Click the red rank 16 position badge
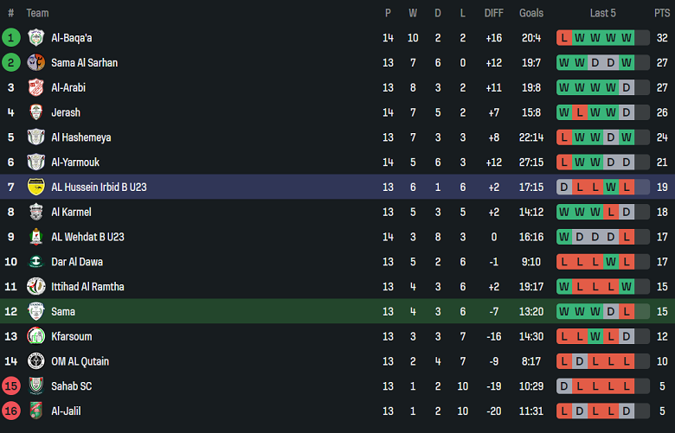 [11, 411]
